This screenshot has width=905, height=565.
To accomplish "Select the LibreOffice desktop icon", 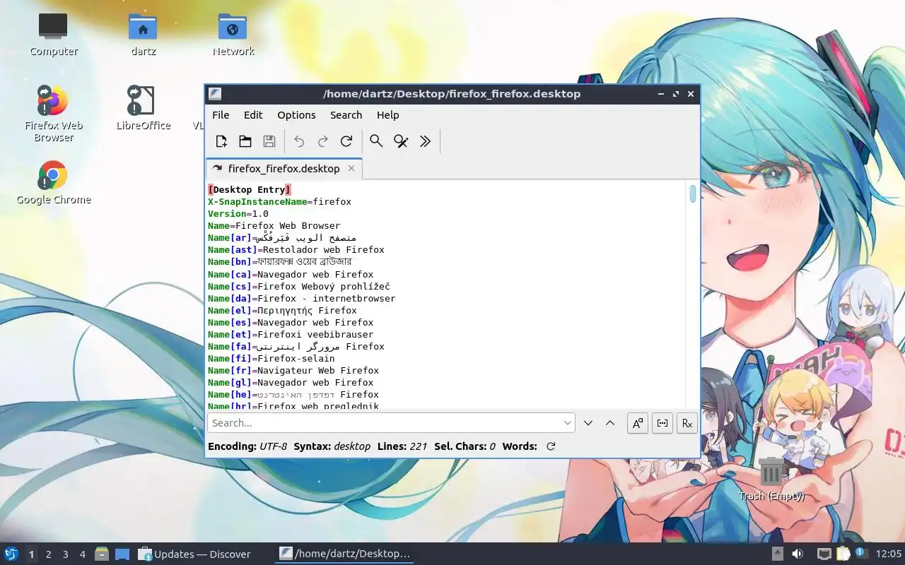I will [x=143, y=108].
